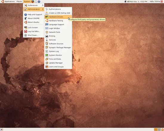The height and width of the screenshot is (131, 164).
Task: Click the show desktop icon in bottom panel
Action: 1,130
